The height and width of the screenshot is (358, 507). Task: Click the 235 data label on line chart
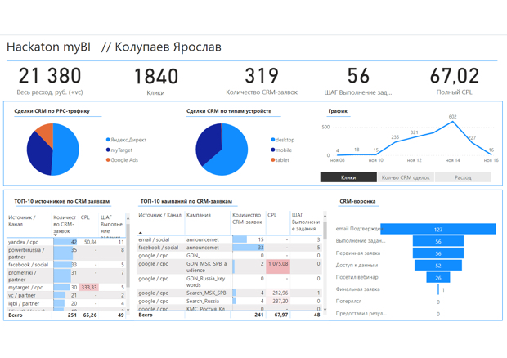click(x=395, y=137)
